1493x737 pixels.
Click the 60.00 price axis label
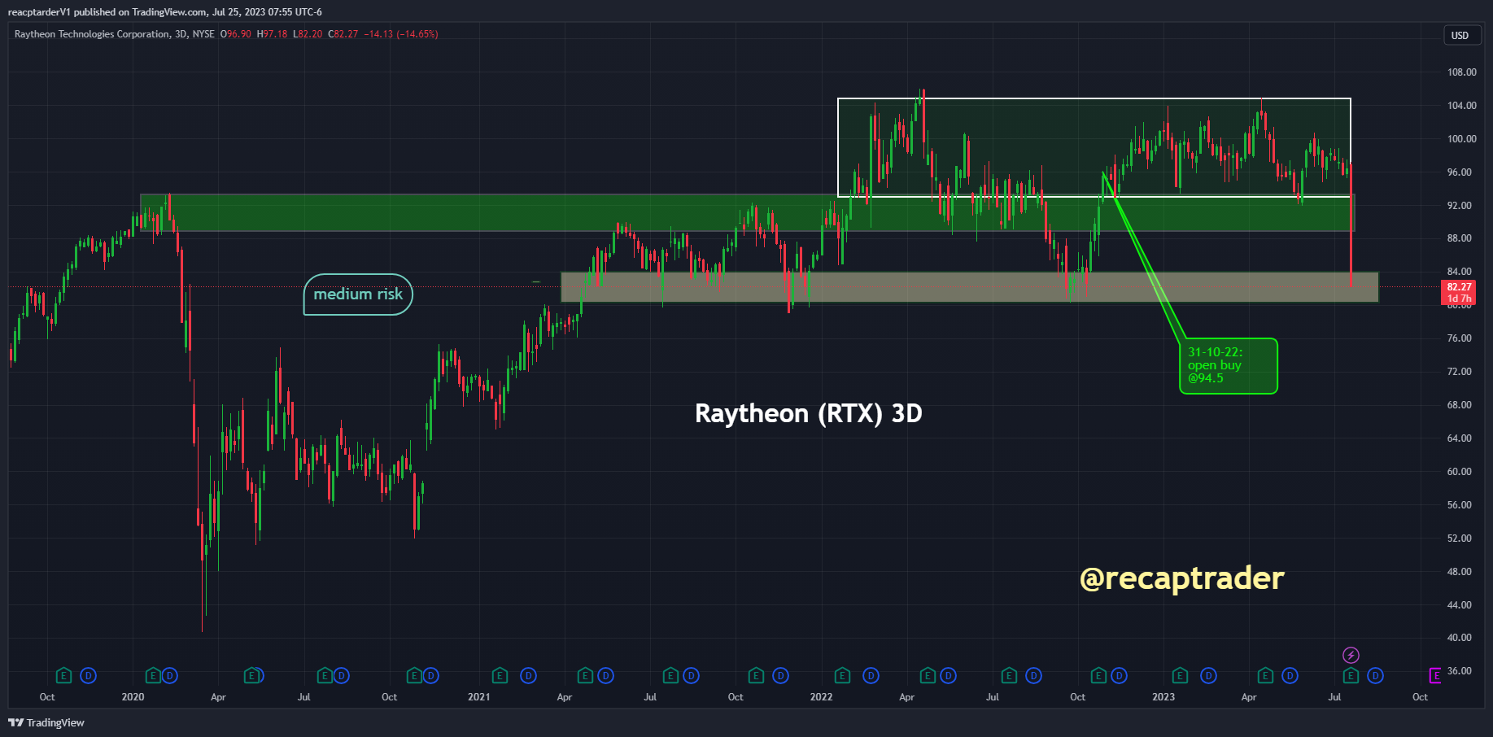pos(1460,472)
